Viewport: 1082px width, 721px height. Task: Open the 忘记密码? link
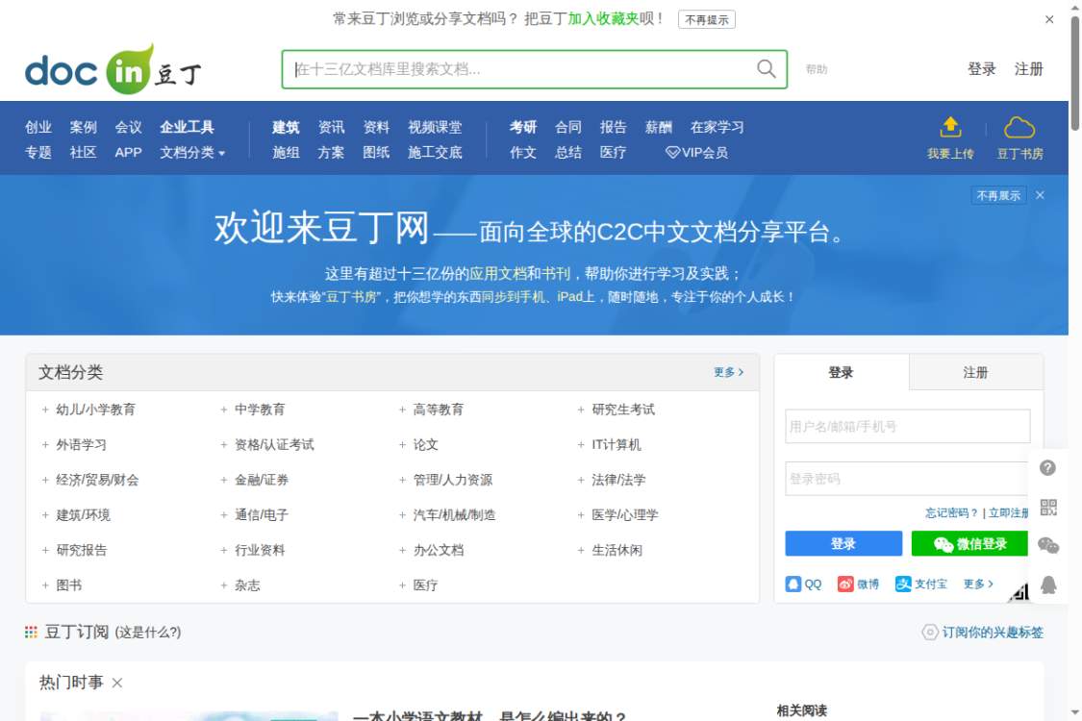tap(951, 512)
